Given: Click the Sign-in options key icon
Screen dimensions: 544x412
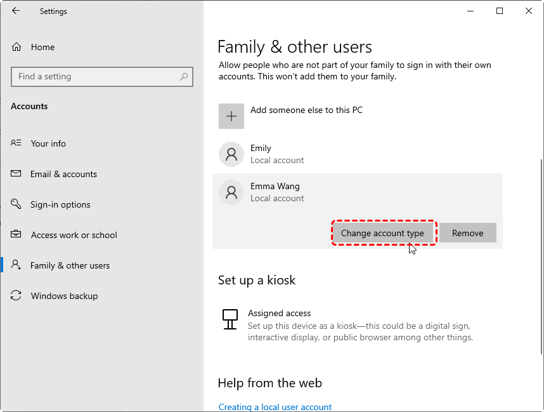Looking at the screenshot, I should coord(17,204).
